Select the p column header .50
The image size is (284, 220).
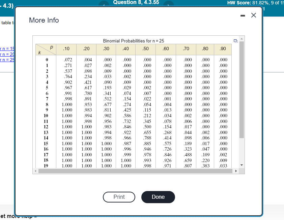[146, 49]
